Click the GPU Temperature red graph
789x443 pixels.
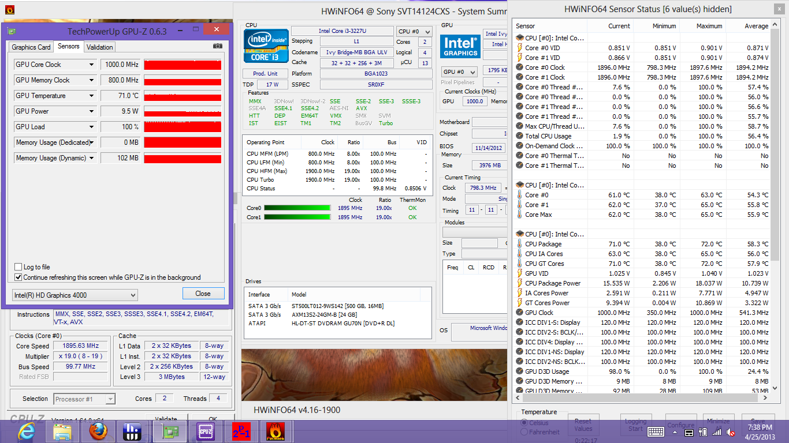(183, 96)
